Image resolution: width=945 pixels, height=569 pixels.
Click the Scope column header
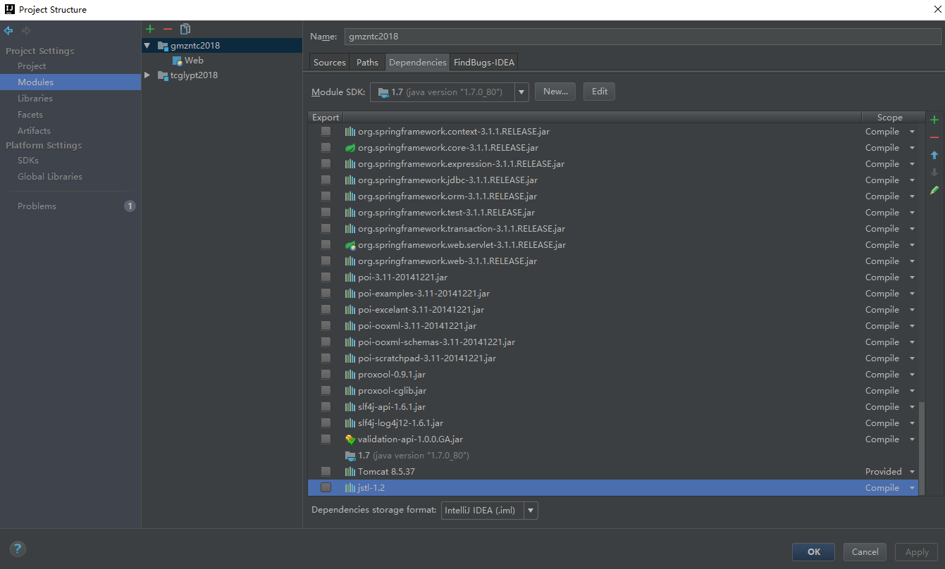click(x=890, y=118)
